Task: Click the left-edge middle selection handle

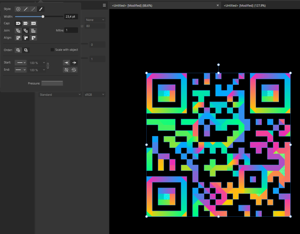Action: [147, 145]
